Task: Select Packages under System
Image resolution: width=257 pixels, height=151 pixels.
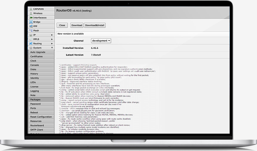Action: click(x=41, y=100)
